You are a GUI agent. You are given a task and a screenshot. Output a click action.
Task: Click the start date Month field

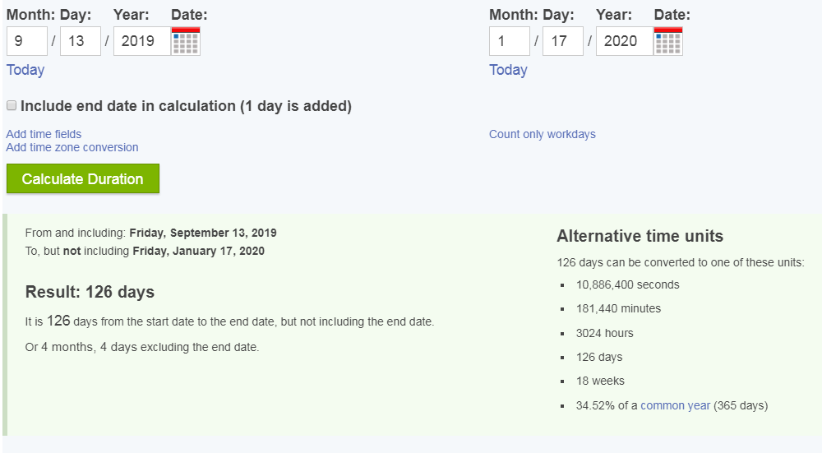(27, 41)
